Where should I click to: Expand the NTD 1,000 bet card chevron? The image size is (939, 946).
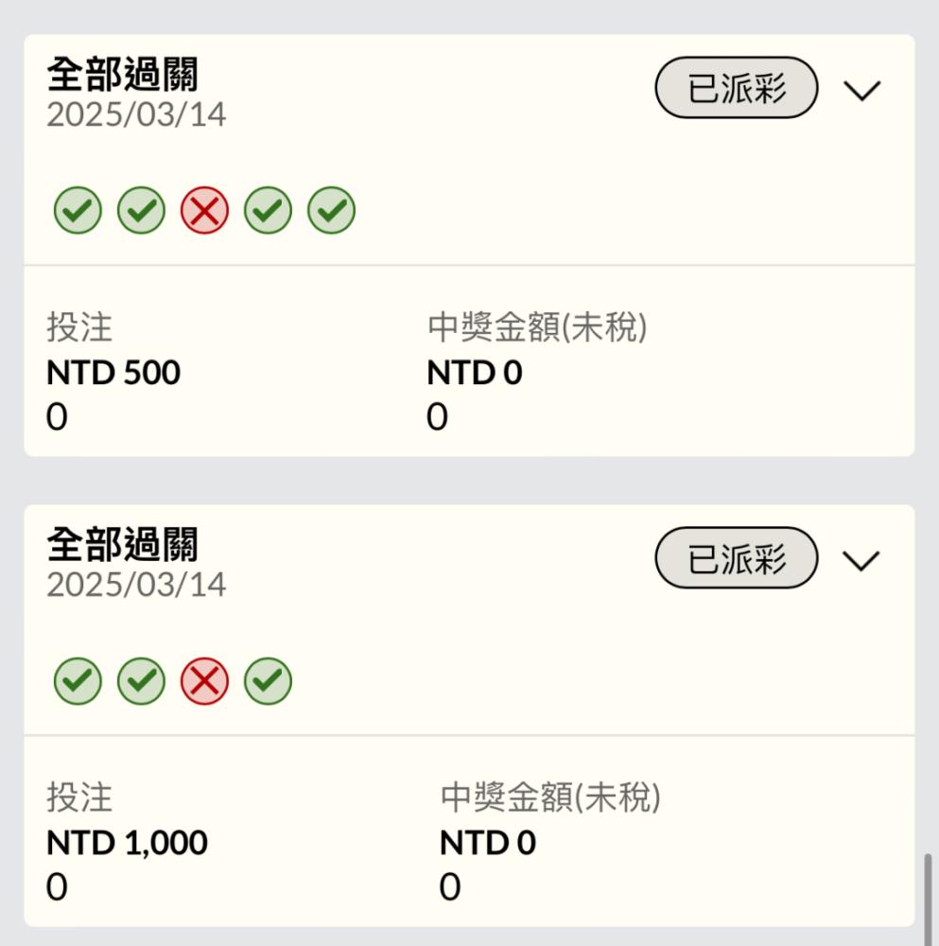(861, 560)
